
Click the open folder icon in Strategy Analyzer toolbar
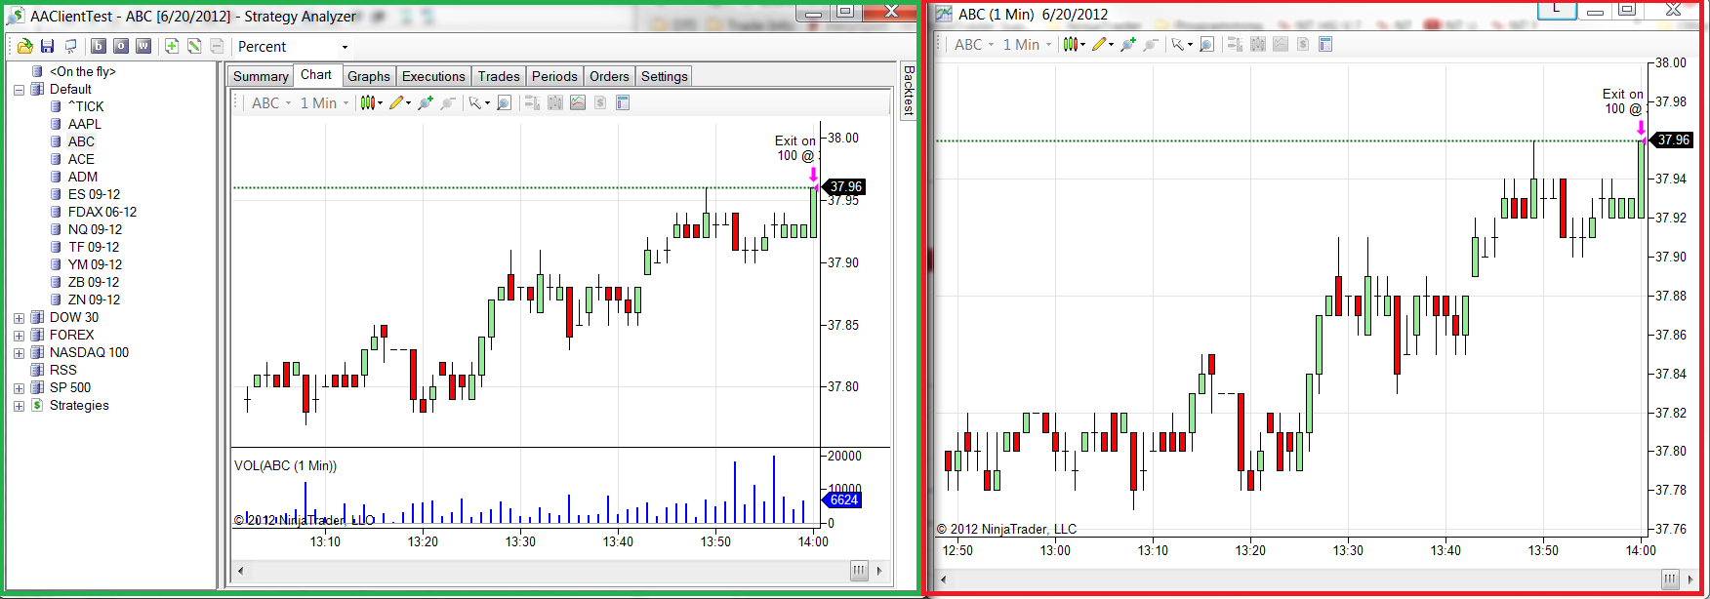(24, 46)
